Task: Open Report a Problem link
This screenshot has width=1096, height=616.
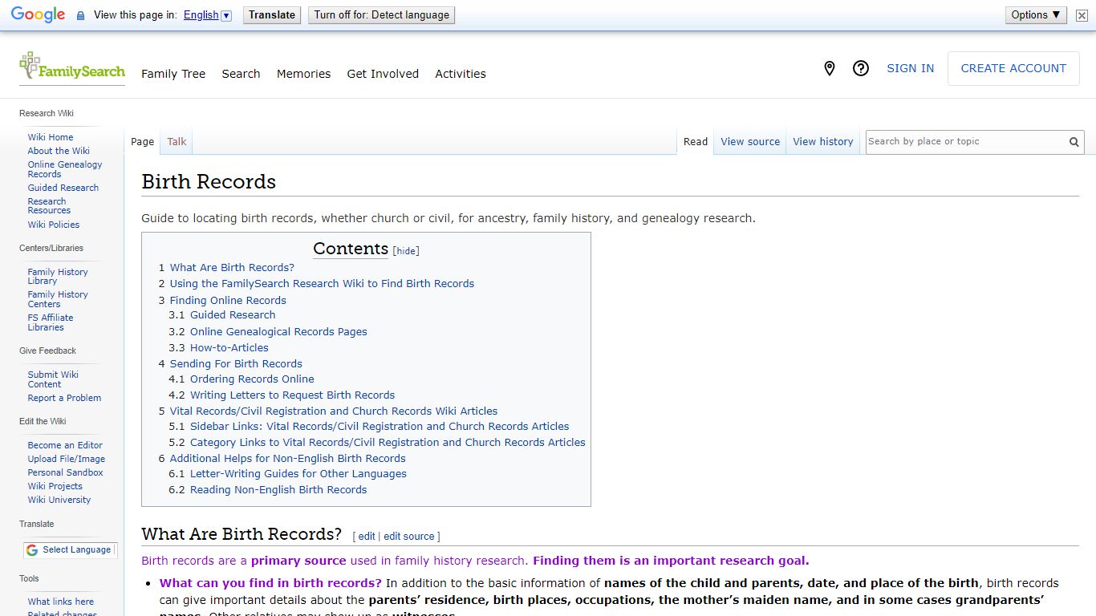Action: [64, 398]
